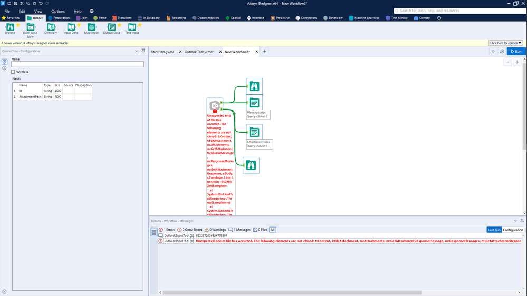Click Attachment.xlsx Output Data tool on canvas

254,132
